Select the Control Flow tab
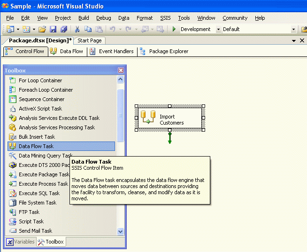Viewport: 307px width, 252px height. tap(25, 51)
